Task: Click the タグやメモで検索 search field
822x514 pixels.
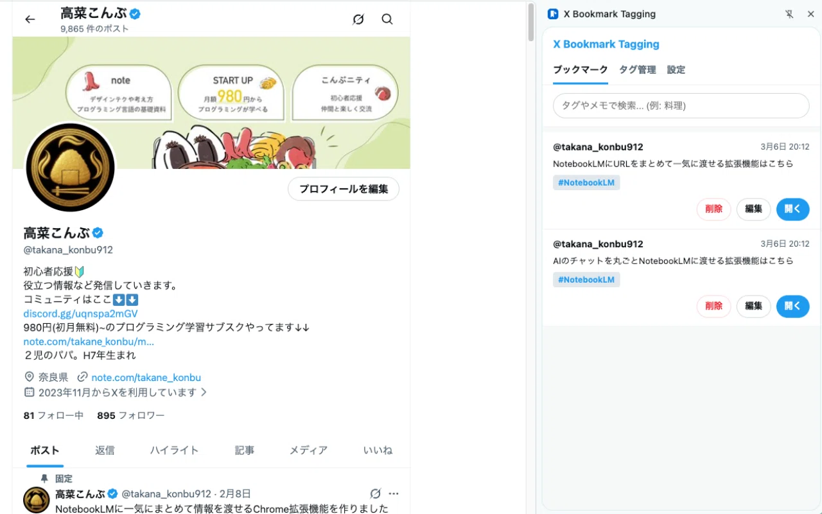Action: click(681, 105)
